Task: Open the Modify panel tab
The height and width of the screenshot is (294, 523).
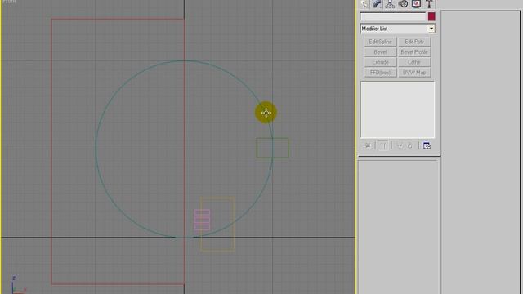Action: pos(377,3)
